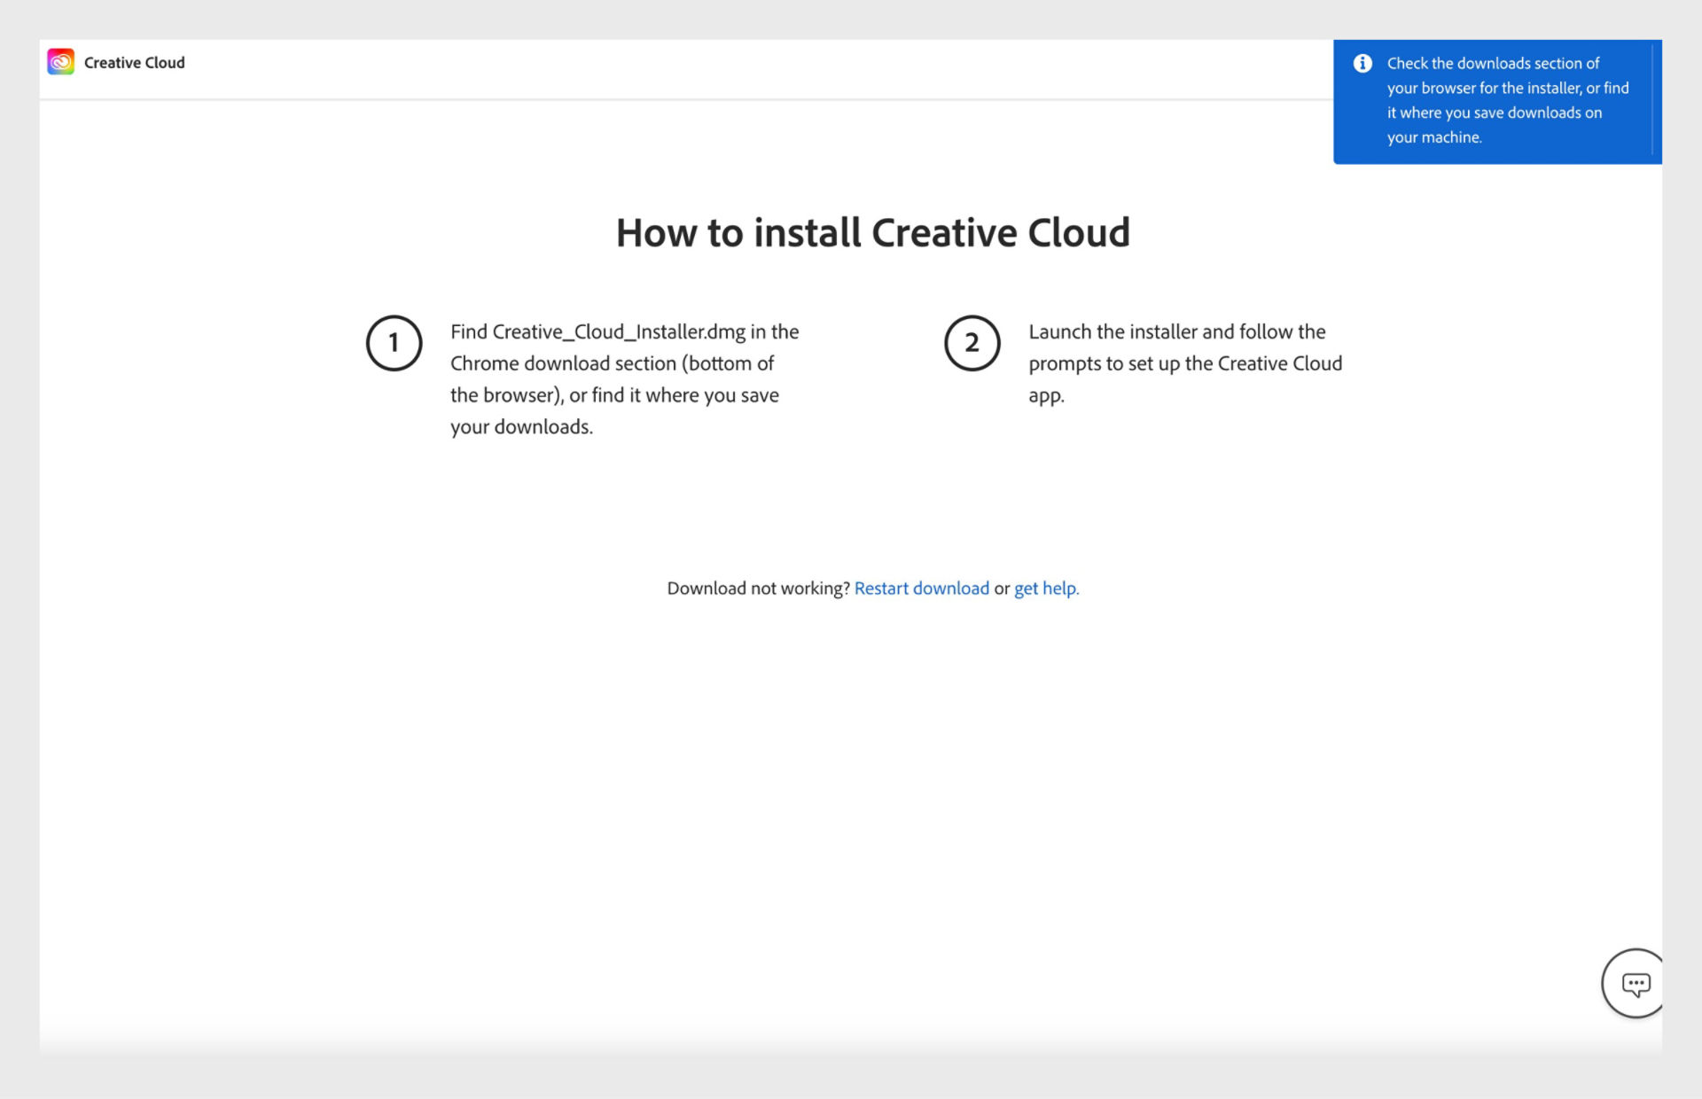This screenshot has height=1099, width=1702.
Task: Click the Download not working? text
Action: tap(758, 588)
